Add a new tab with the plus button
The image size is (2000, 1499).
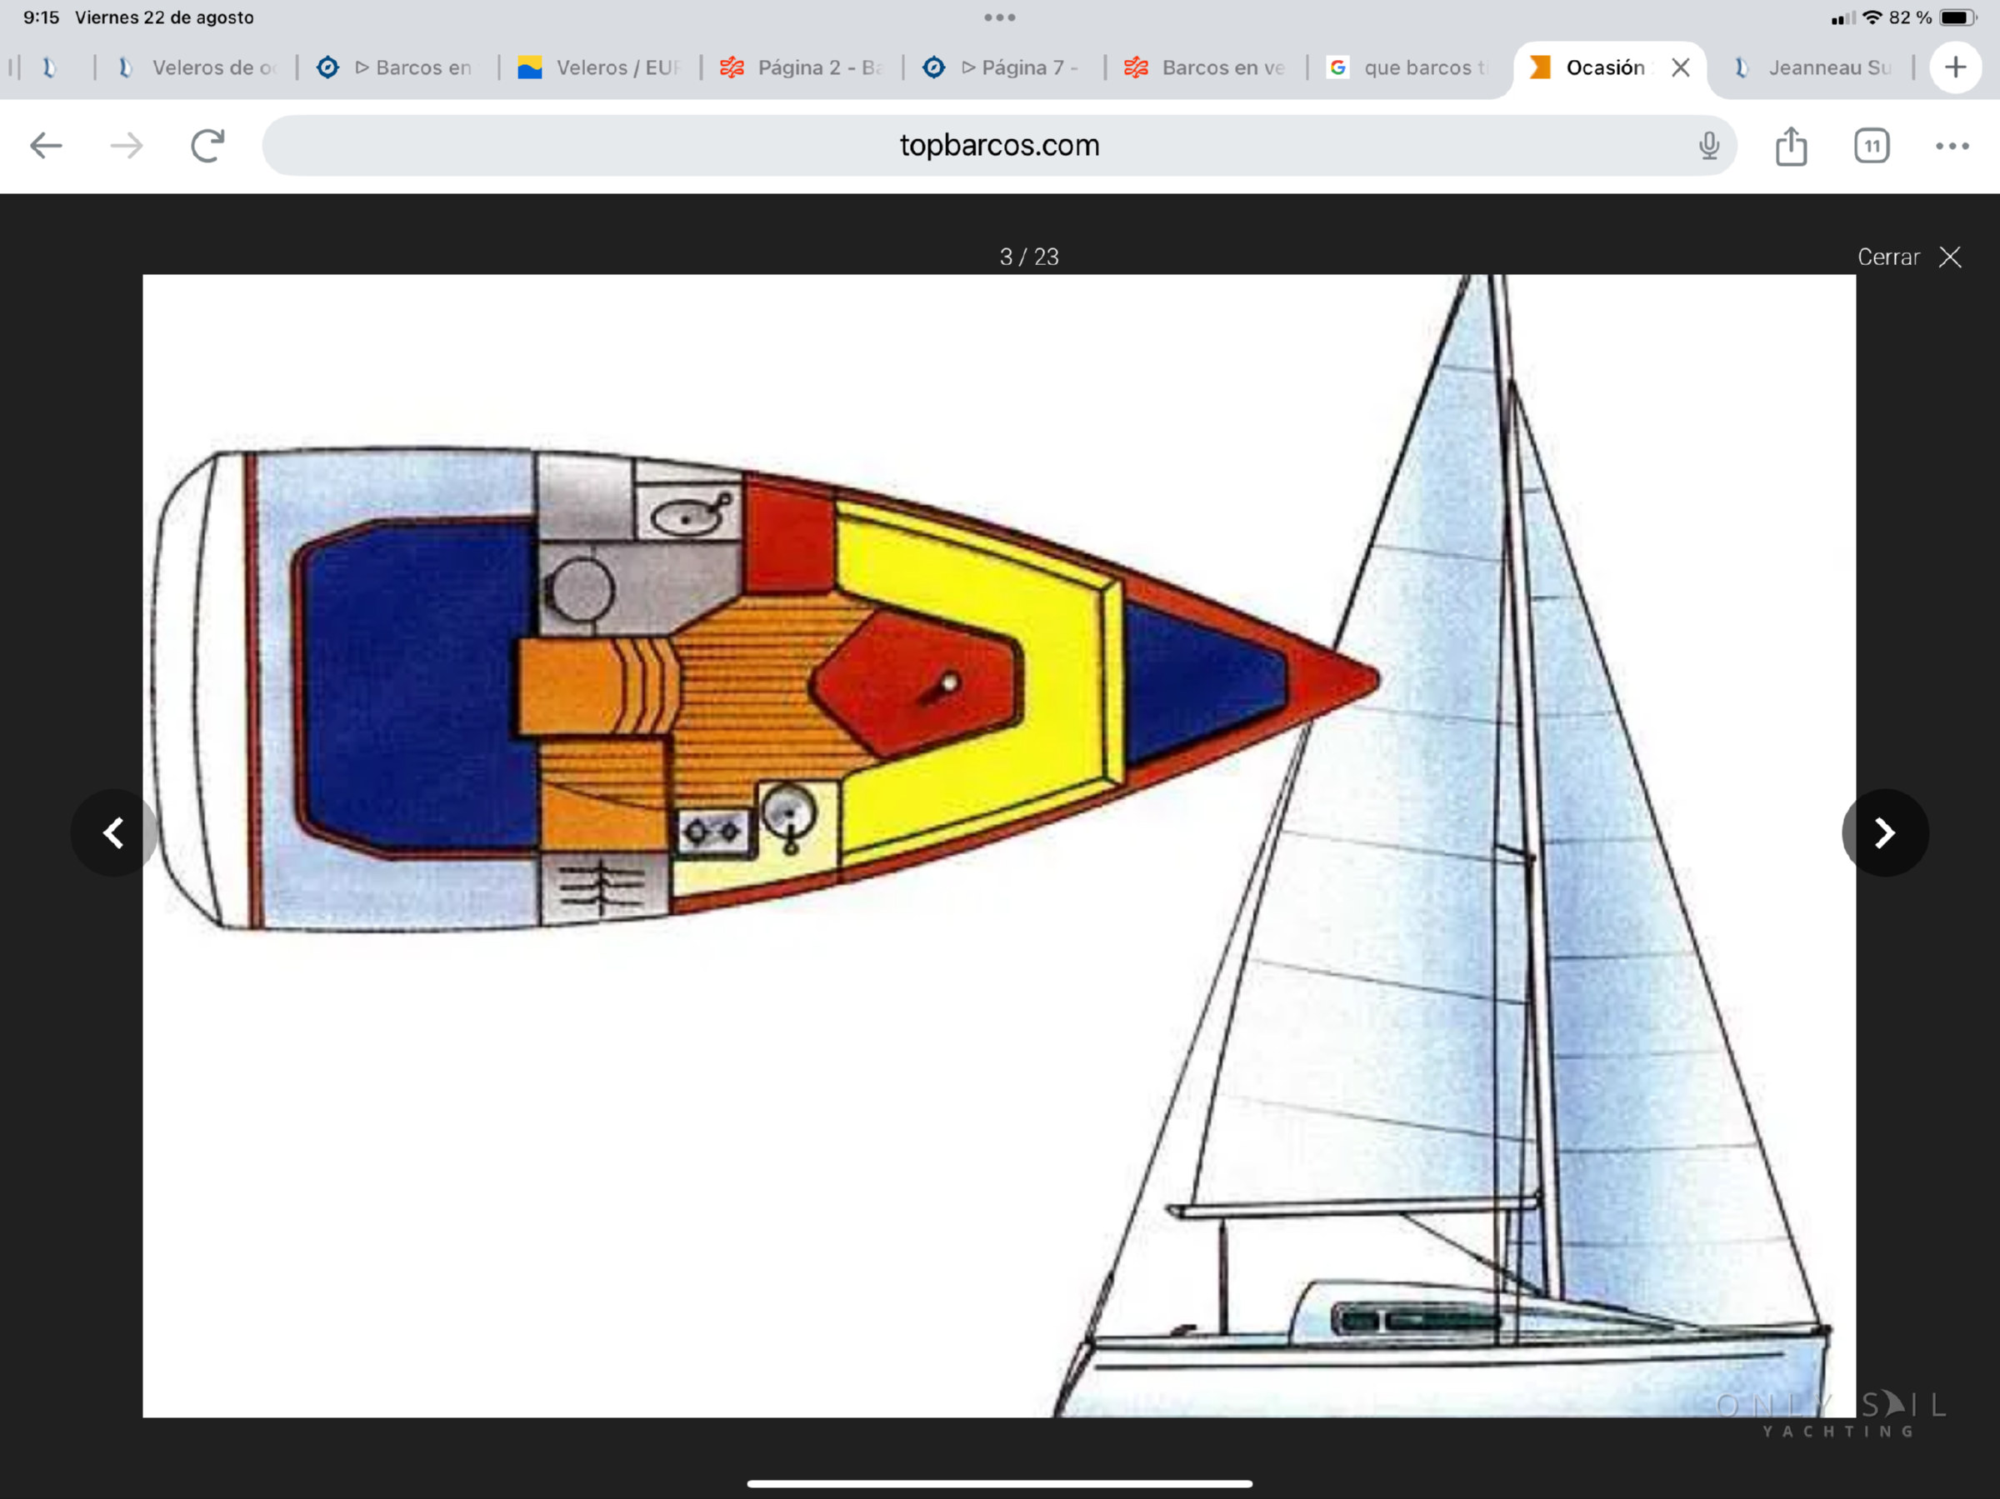[x=1955, y=67]
